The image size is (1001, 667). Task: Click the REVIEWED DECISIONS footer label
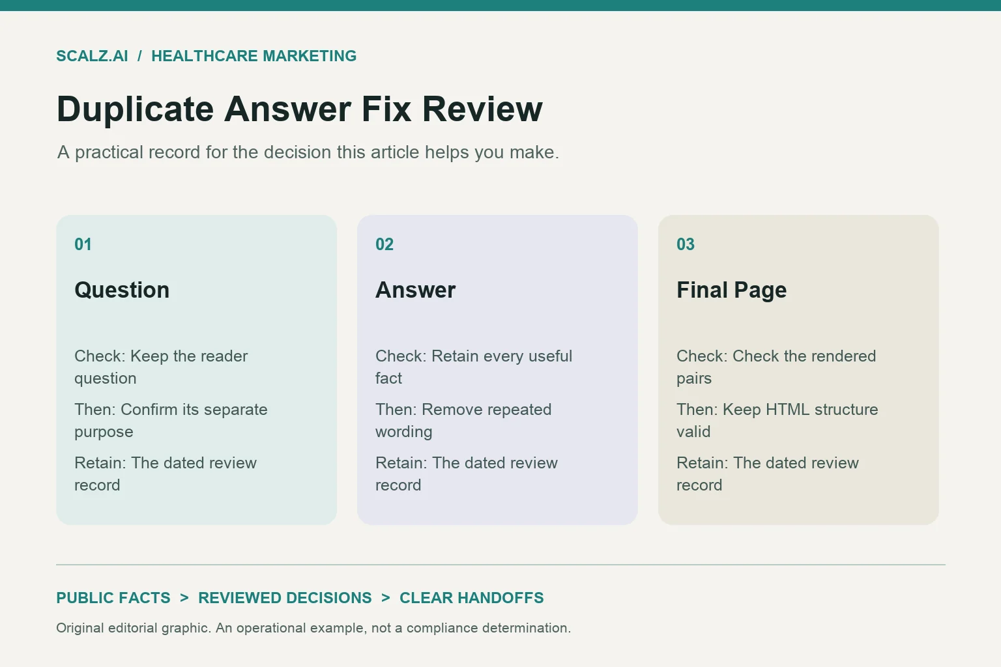tap(285, 598)
